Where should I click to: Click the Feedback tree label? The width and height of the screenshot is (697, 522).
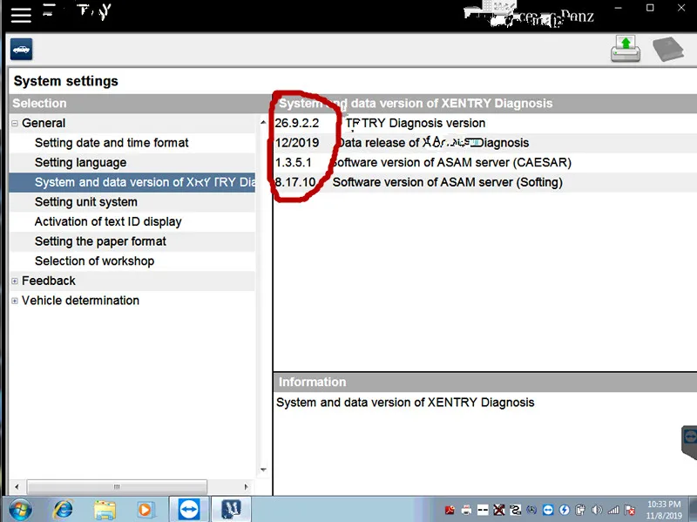click(49, 281)
